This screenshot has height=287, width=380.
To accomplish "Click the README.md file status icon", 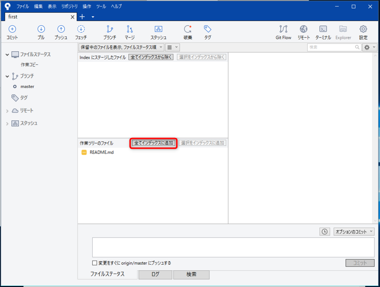I will click(84, 153).
